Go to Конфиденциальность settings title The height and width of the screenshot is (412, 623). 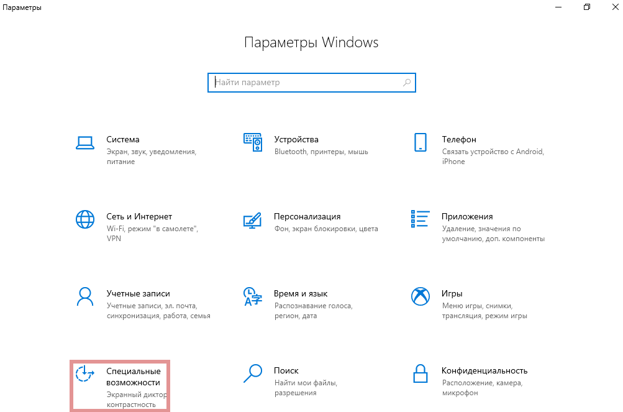(x=484, y=370)
